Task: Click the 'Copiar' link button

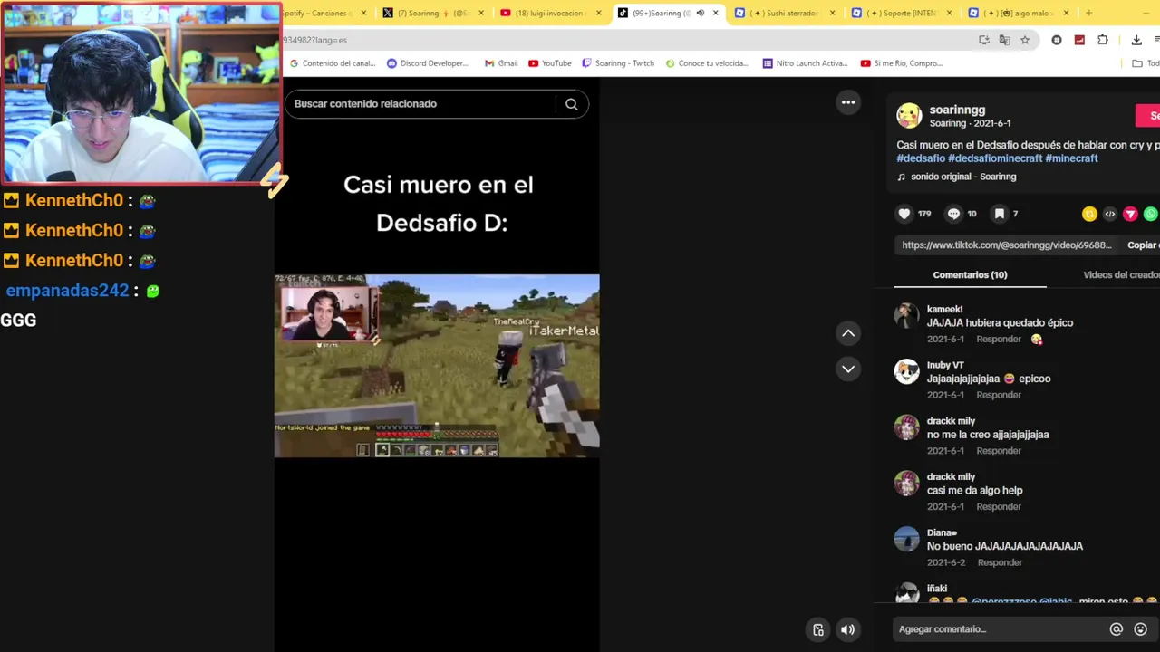Action: point(1143,245)
